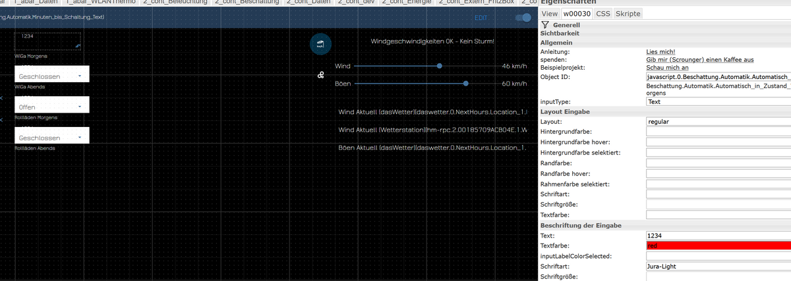Click the fan icon next to Wind

tap(321, 75)
